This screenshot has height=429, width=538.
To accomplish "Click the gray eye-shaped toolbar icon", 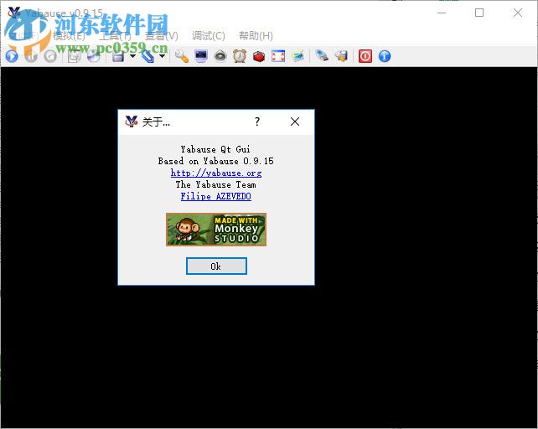I will [220, 56].
